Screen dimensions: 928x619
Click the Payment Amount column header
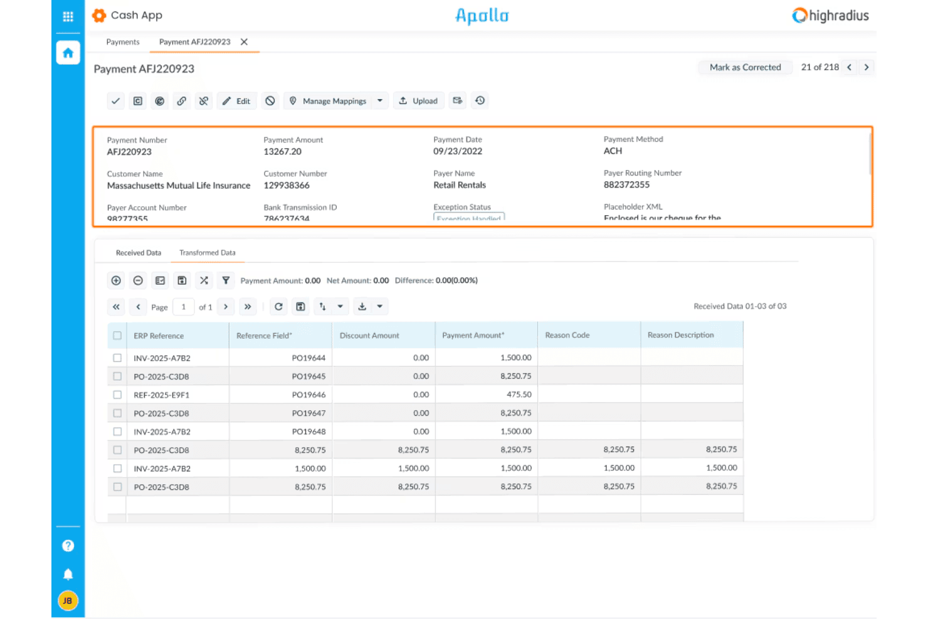486,336
